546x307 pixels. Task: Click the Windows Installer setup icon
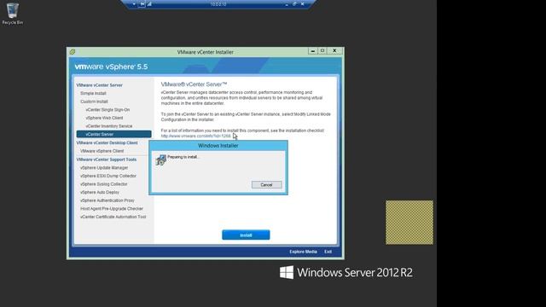(161, 160)
